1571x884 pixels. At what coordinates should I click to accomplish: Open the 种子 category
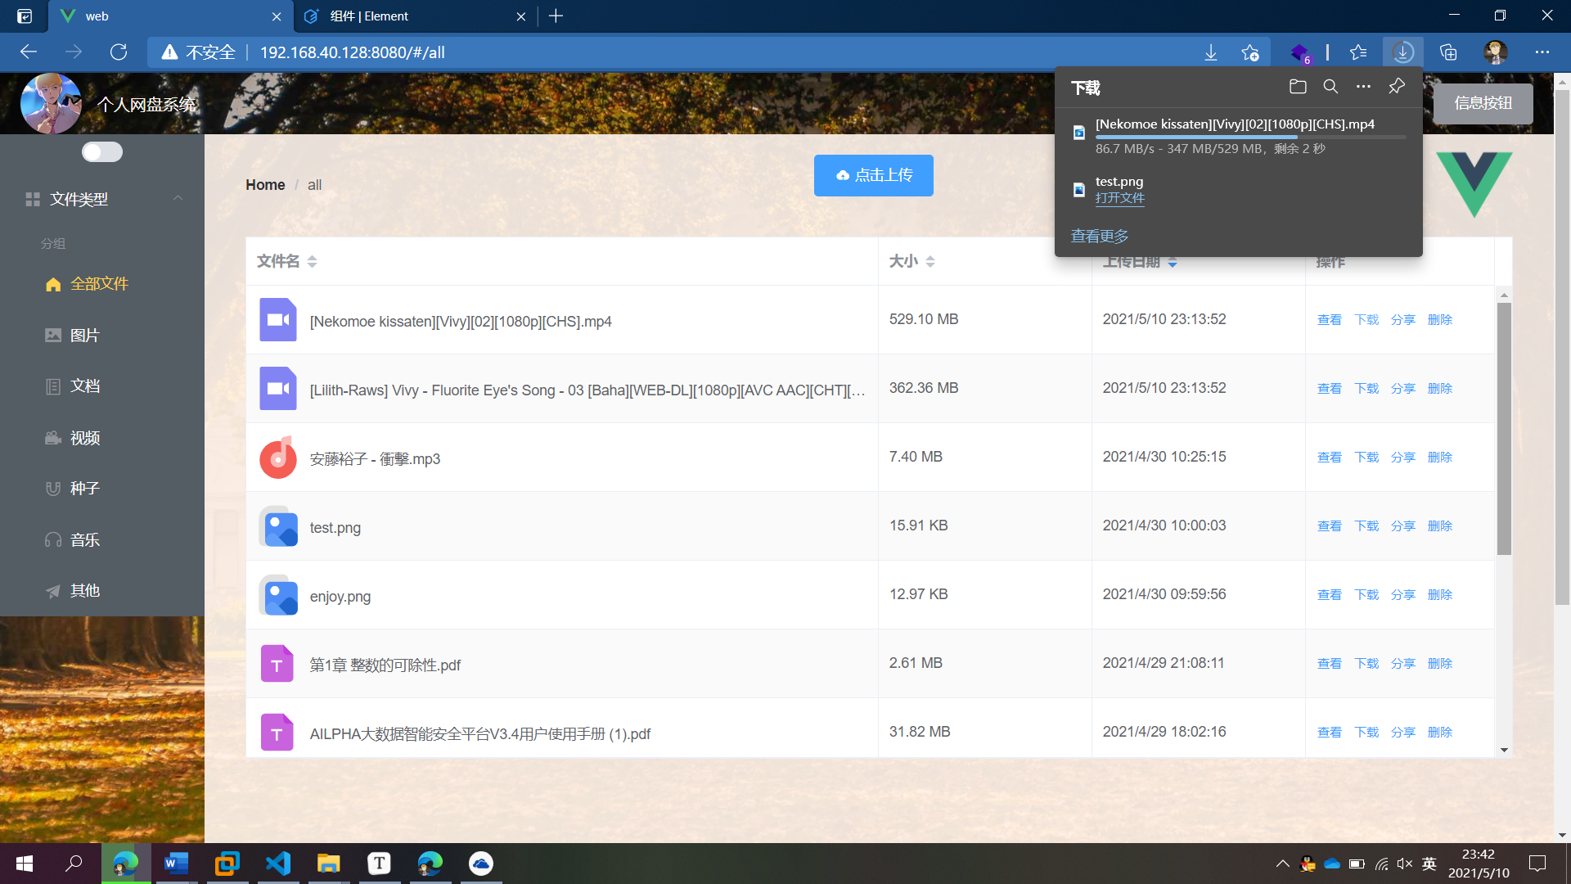[84, 489]
